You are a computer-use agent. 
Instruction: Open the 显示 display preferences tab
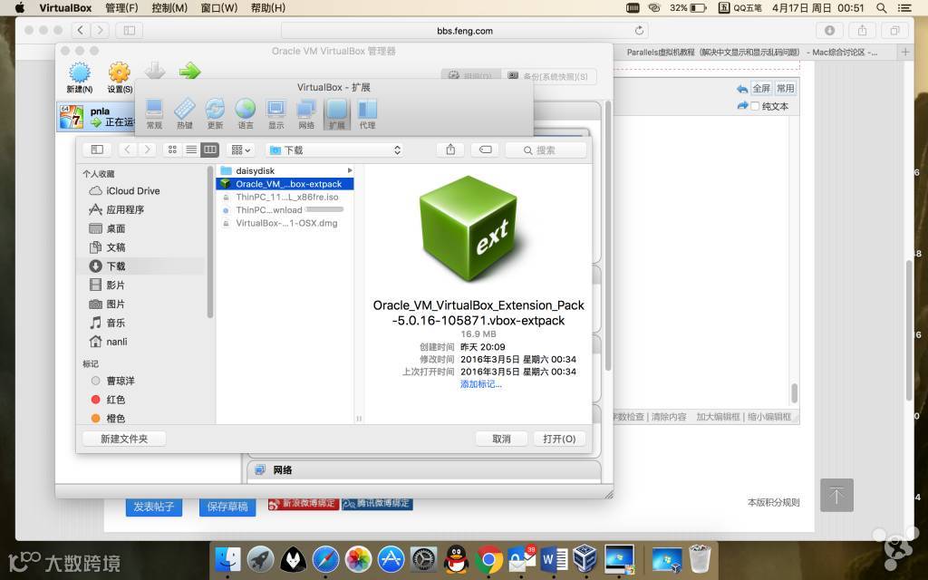click(275, 113)
